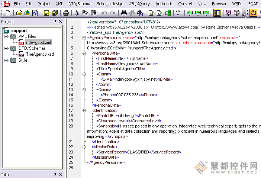This screenshot has width=261, height=178.
Task: Click the CLASSIFIED ServiceRecord value
Action: click(138, 152)
